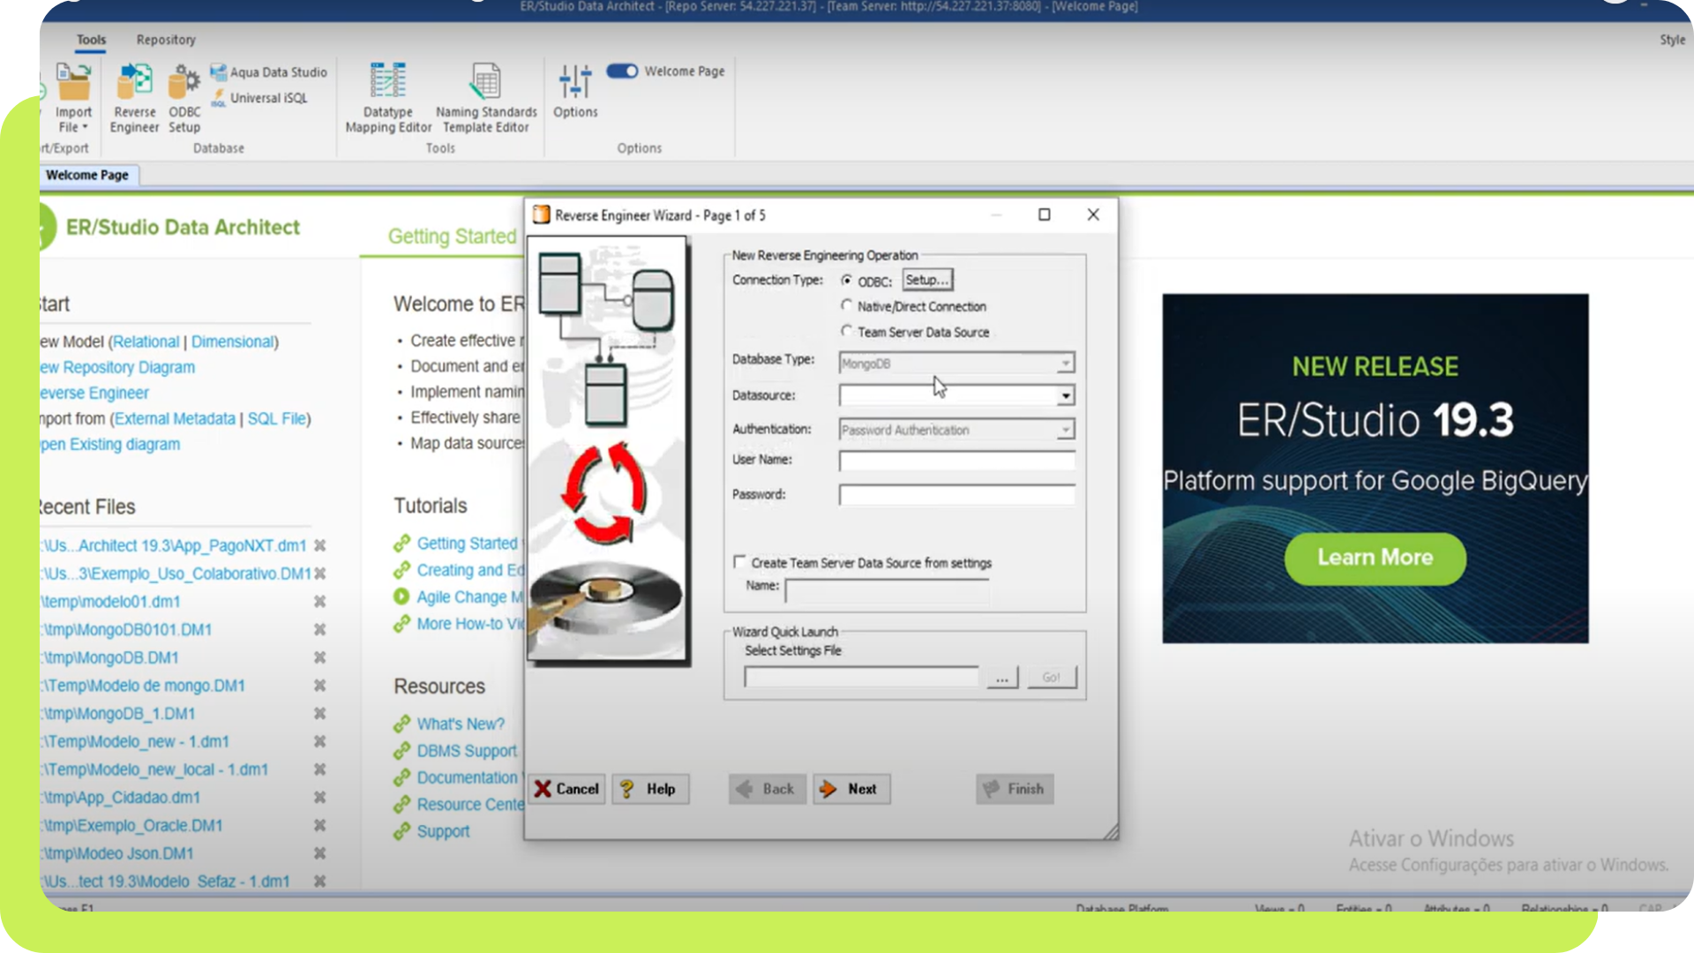
Task: Click the What's New link icon
Action: (401, 724)
